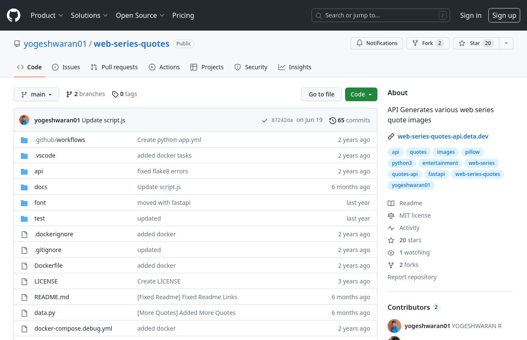Click the folder icon for font
The width and height of the screenshot is (527, 340).
pyautogui.click(x=24, y=203)
